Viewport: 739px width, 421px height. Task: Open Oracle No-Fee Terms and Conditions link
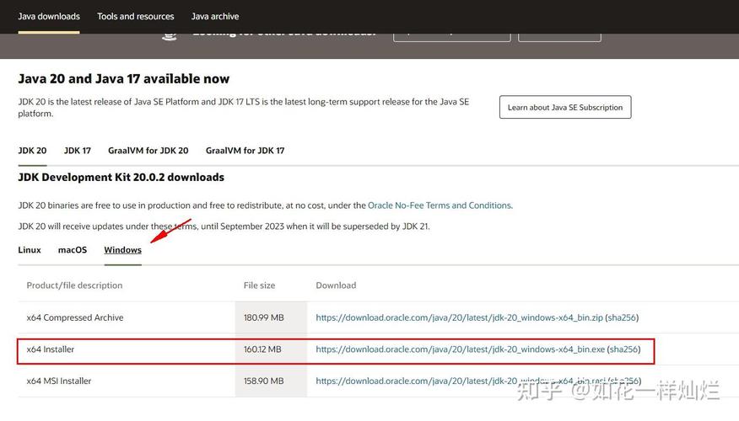click(440, 205)
